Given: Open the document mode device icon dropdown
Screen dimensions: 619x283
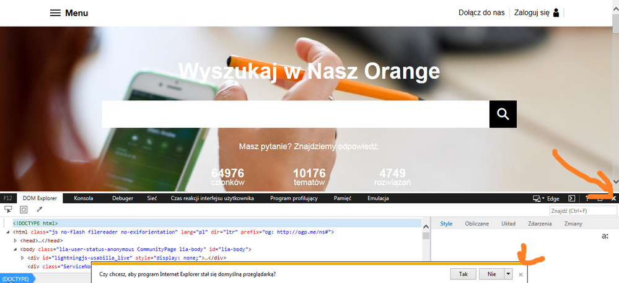Looking at the screenshot, I should (x=538, y=198).
